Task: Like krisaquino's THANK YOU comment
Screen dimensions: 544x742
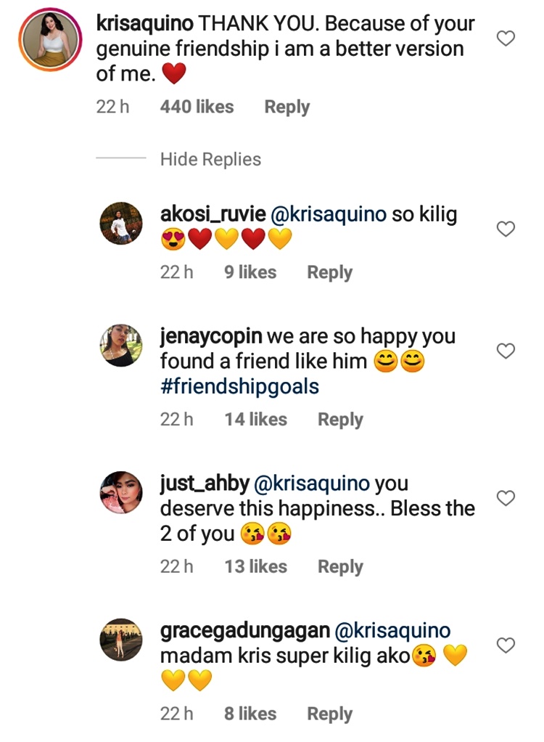Action: point(506,38)
